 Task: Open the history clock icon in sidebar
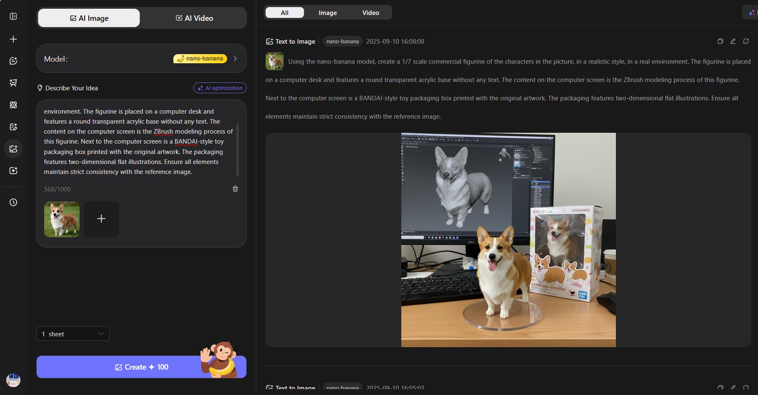point(13,202)
